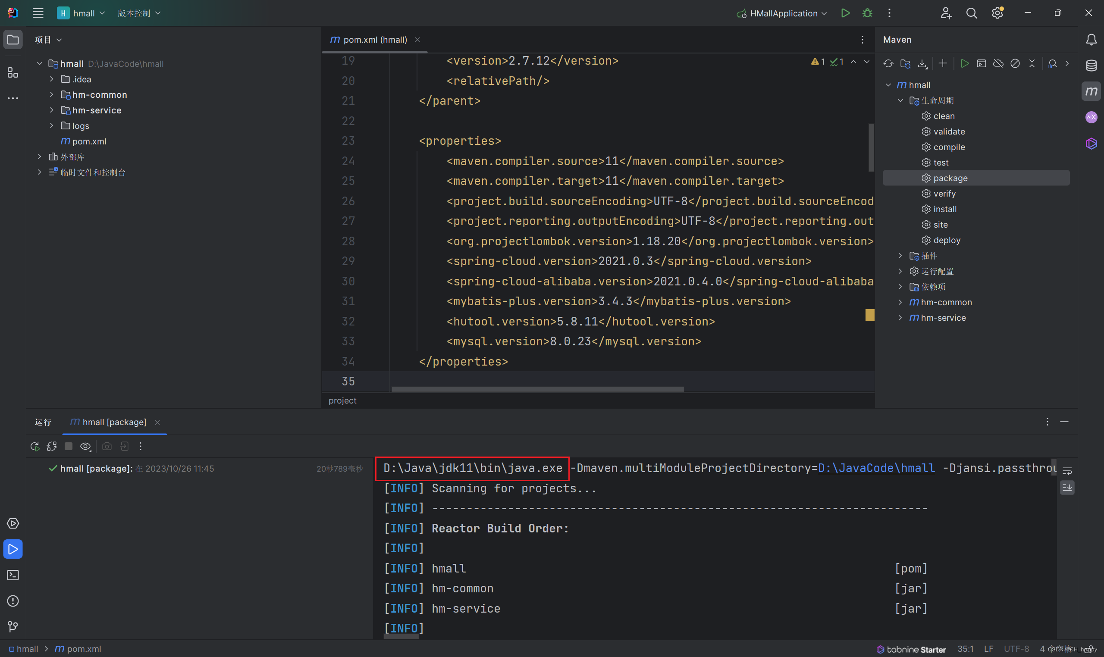
Task: Rerun the hmall package build
Action: (x=34, y=446)
